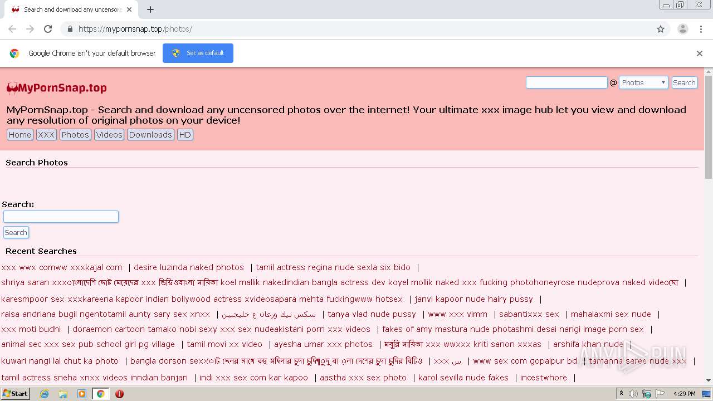Open a new browser tab
Image resolution: width=713 pixels, height=401 pixels.
click(150, 9)
